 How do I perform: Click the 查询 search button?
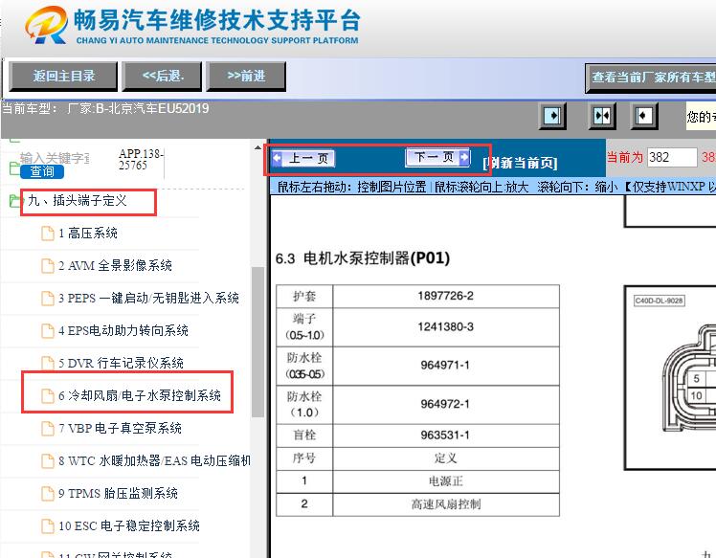(x=41, y=171)
